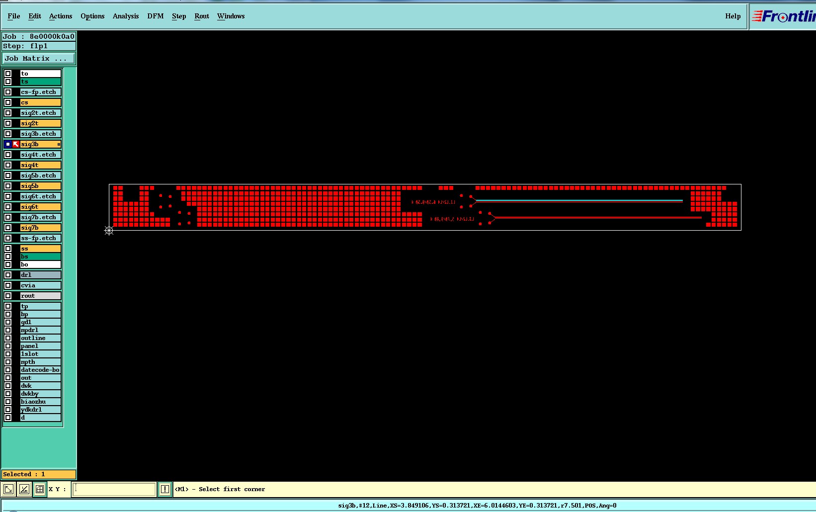Click the angle snap icon in bottom toolbar
Image resolution: width=816 pixels, height=512 pixels.
coord(24,489)
